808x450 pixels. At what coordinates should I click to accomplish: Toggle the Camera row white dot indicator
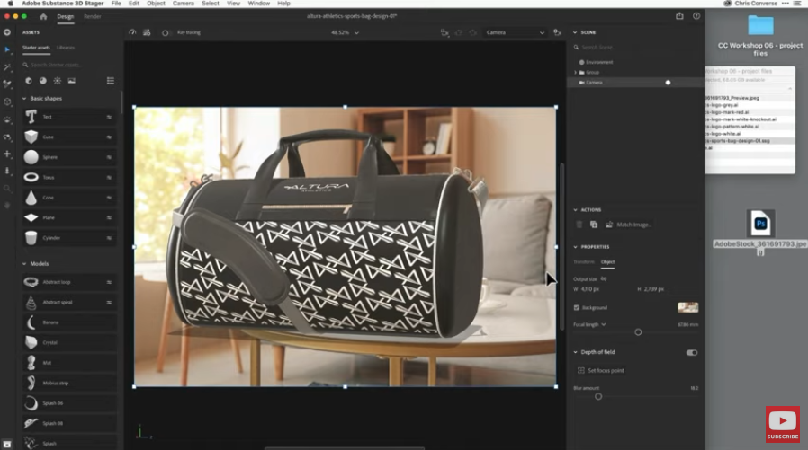668,83
